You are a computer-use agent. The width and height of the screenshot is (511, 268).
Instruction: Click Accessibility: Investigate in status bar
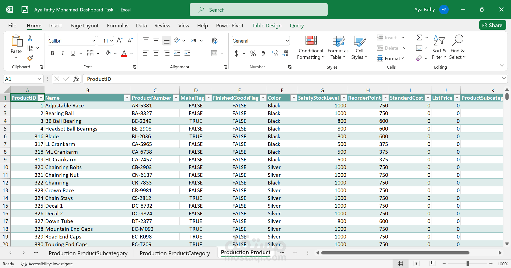pos(47,264)
